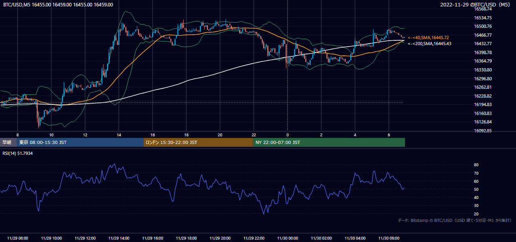Select the 早朝 session bar
516x242 pixels.
pos(8,142)
